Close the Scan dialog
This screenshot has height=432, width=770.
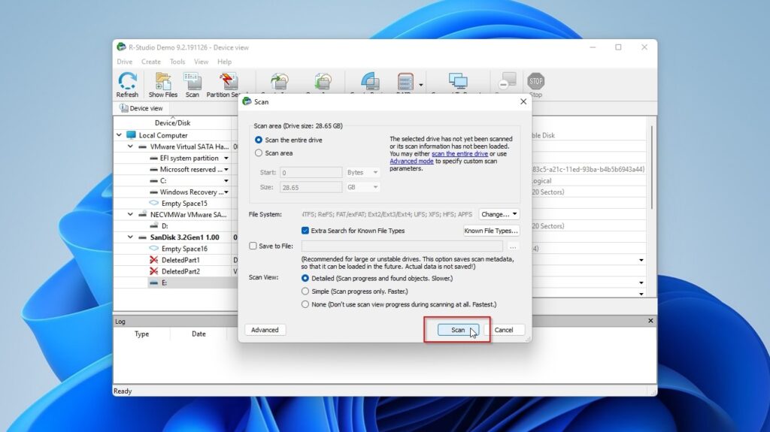pos(523,101)
